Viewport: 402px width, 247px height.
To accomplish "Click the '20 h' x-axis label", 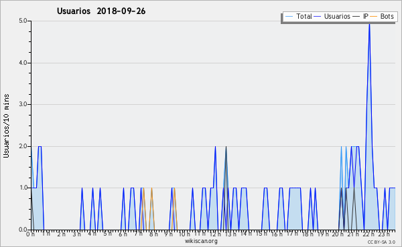I will click(338, 234).
